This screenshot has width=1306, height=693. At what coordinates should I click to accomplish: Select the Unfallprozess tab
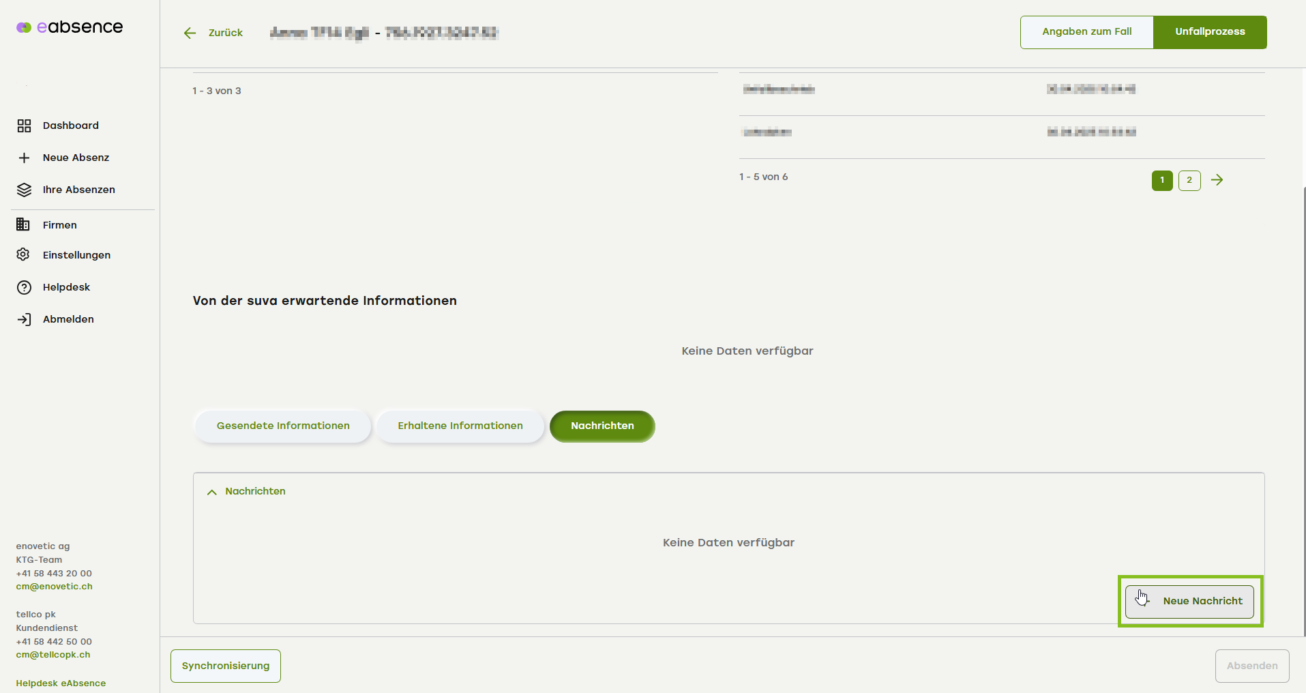(x=1209, y=32)
